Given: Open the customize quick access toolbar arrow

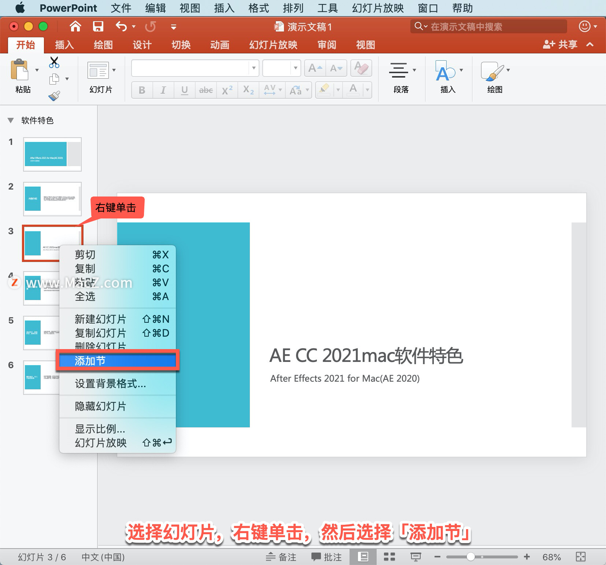Looking at the screenshot, I should [x=174, y=27].
